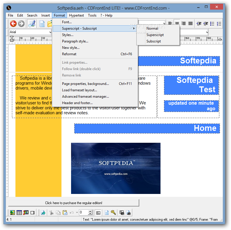
Task: Close the Format menu
Action: click(x=59, y=15)
